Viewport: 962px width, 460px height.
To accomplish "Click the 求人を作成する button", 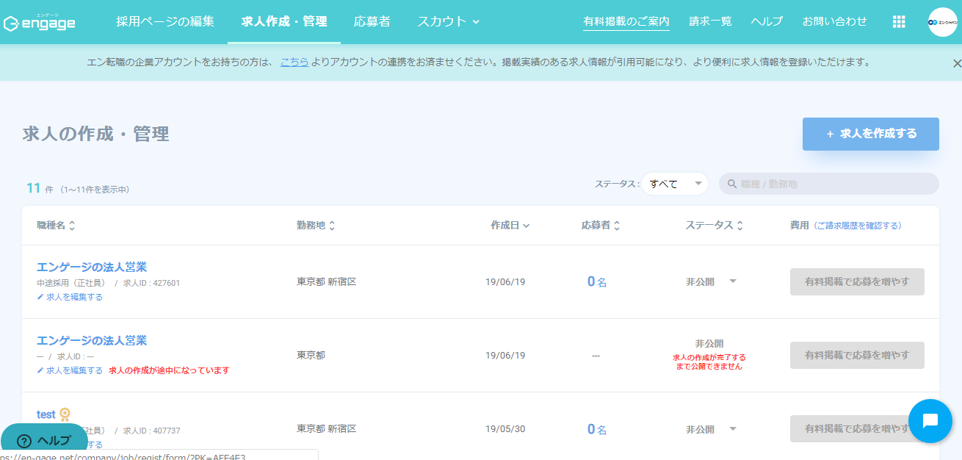I will tap(871, 134).
